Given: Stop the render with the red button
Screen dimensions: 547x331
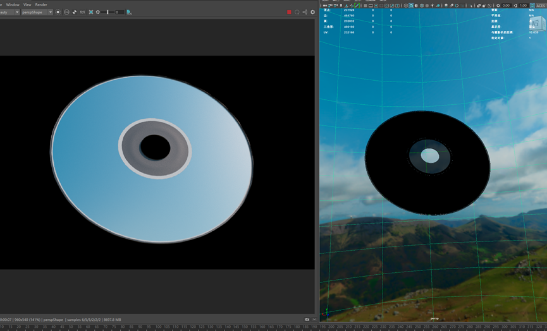Looking at the screenshot, I should (289, 12).
